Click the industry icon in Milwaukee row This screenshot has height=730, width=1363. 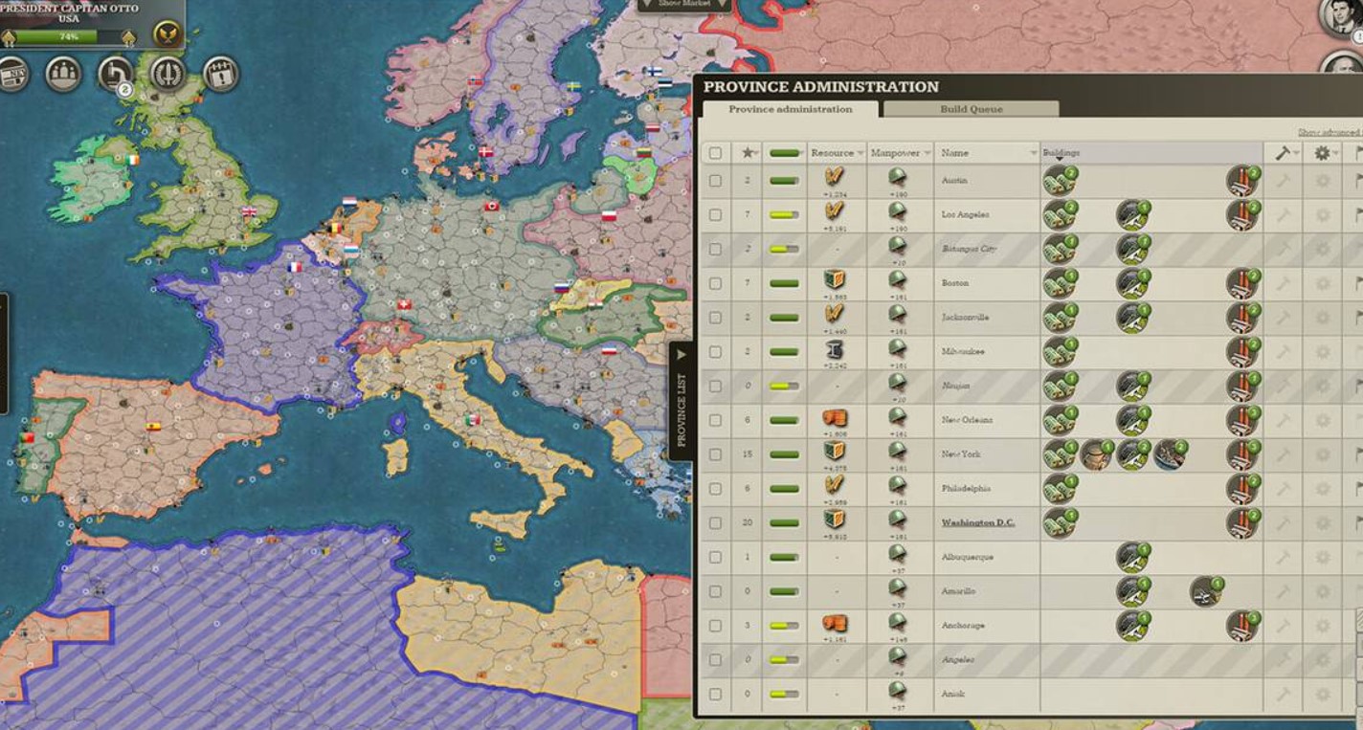[1242, 351]
